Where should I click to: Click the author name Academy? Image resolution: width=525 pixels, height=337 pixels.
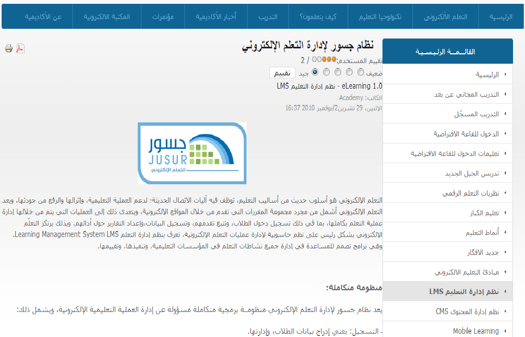pos(351,98)
